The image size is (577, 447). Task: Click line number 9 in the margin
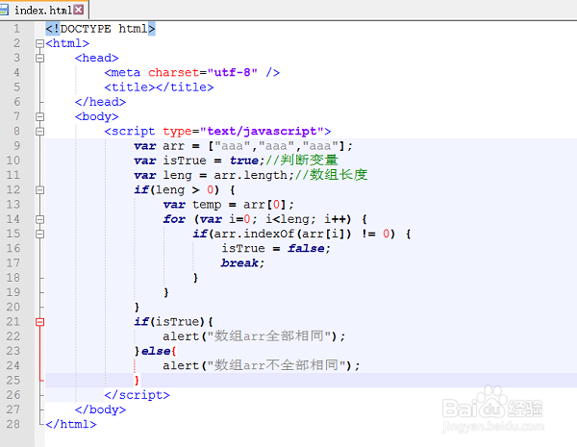pyautogui.click(x=16, y=146)
